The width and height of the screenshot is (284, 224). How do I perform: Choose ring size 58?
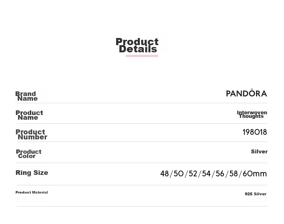tap(233, 173)
